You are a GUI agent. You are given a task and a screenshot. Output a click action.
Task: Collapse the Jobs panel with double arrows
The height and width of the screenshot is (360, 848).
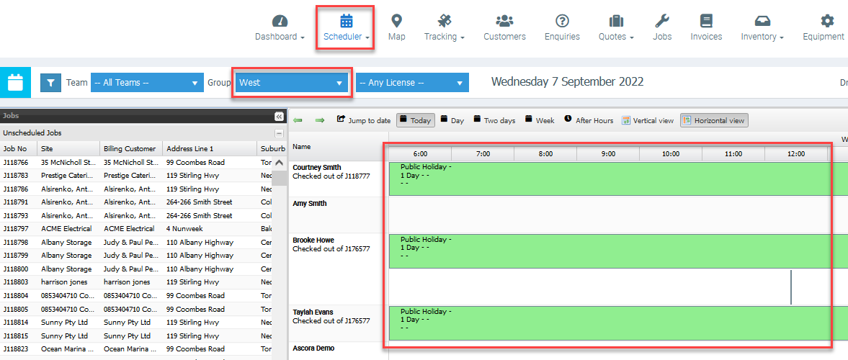tap(279, 116)
